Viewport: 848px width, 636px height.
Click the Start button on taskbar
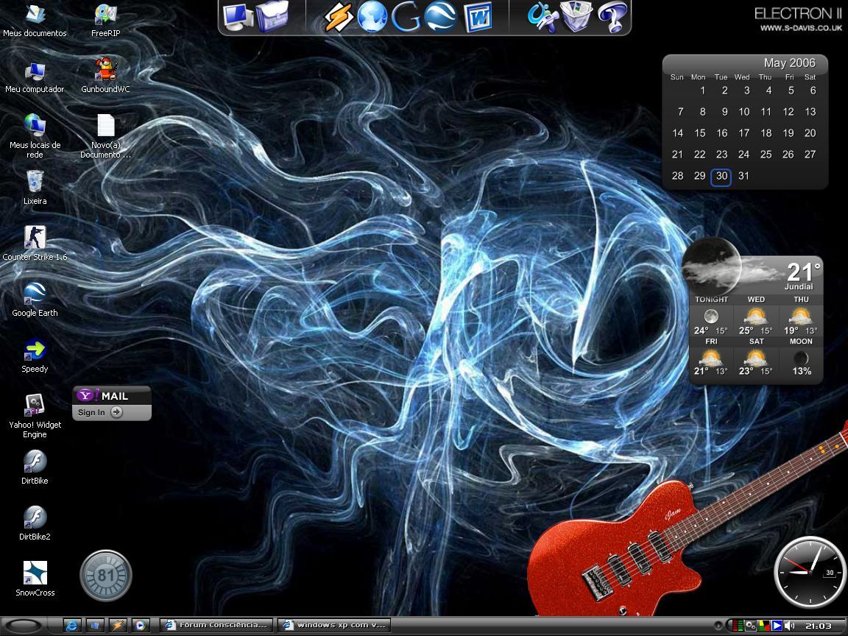[x=23, y=626]
